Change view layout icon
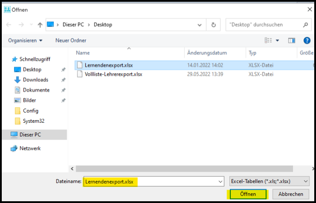This screenshot has width=316, height=203. click(268, 40)
